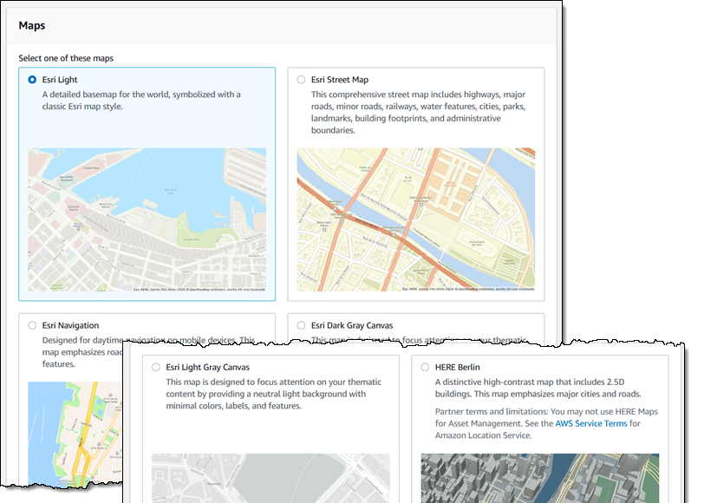The image size is (704, 503).
Task: Click the 'Select one of these maps' label
Action: [x=66, y=58]
